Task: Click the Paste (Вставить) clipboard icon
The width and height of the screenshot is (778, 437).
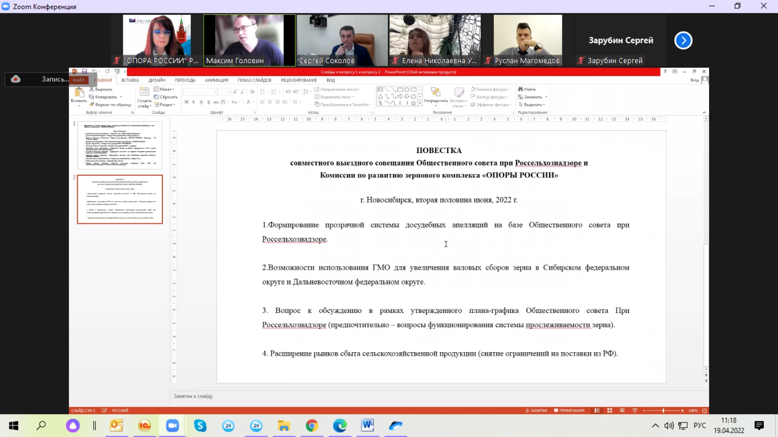Action: pyautogui.click(x=79, y=93)
